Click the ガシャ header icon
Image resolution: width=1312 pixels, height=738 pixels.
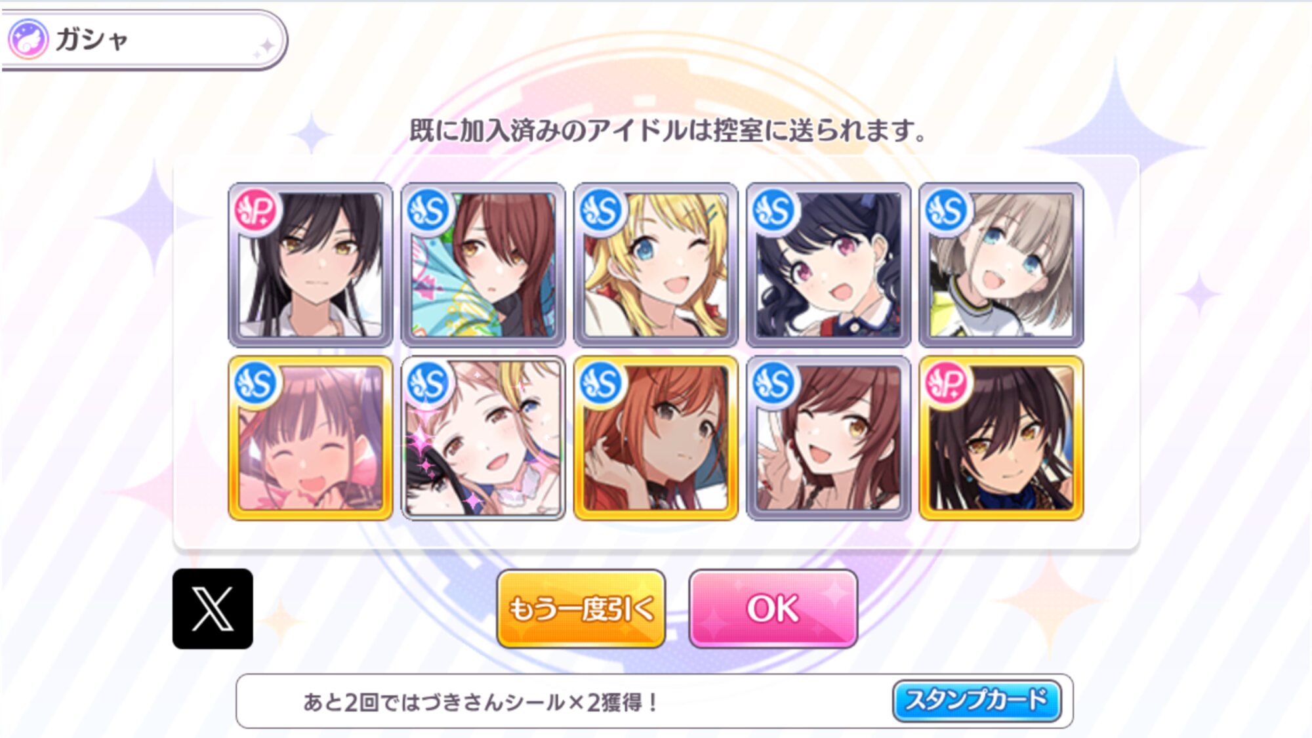click(28, 39)
